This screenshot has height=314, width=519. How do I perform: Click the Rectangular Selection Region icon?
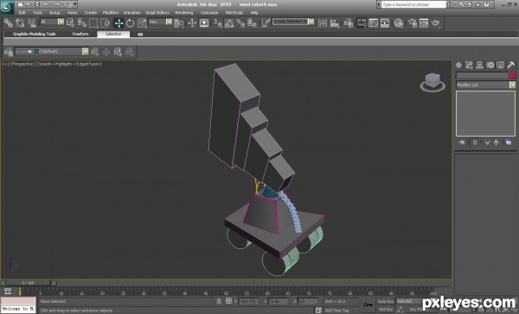tap(93, 22)
